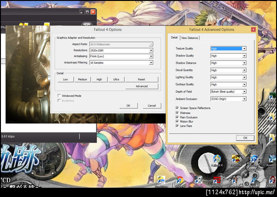Switch to the View Distance tab
Screen dimensions: 277x197
(190, 38)
